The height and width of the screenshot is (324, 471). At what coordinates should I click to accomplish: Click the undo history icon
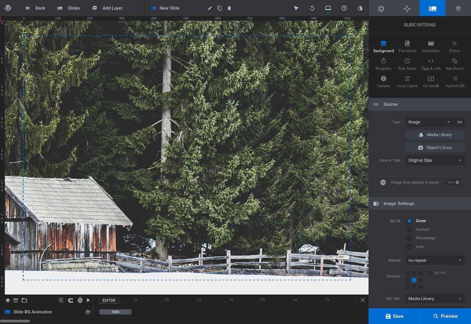(312, 8)
